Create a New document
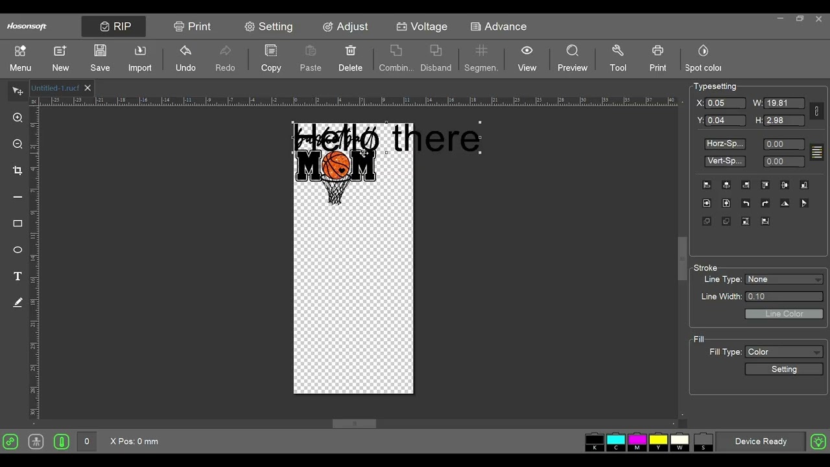Image resolution: width=830 pixels, height=467 pixels. 60,58
